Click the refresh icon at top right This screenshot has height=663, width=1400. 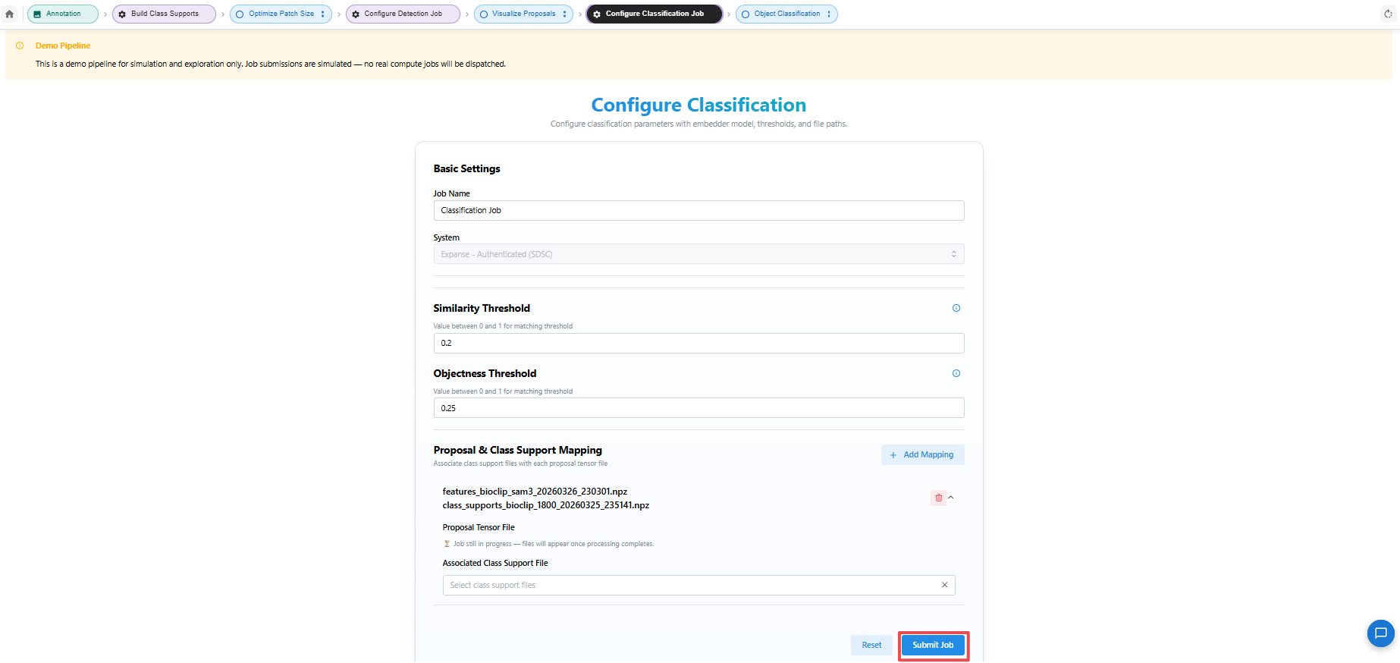pyautogui.click(x=1388, y=14)
